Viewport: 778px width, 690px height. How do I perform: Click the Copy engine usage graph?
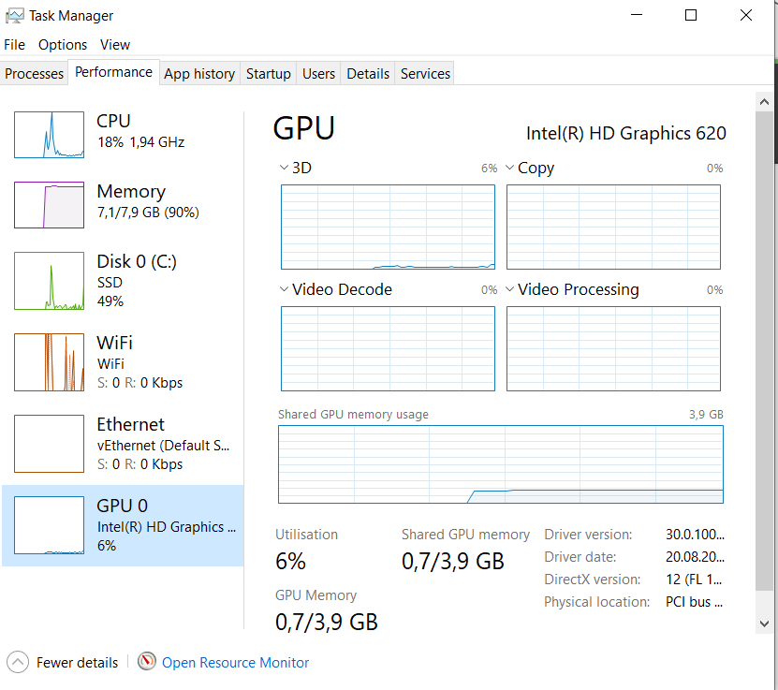point(614,228)
